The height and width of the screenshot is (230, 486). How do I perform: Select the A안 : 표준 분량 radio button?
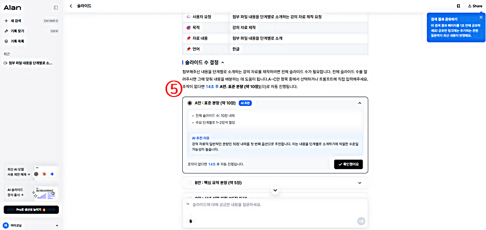click(190, 103)
